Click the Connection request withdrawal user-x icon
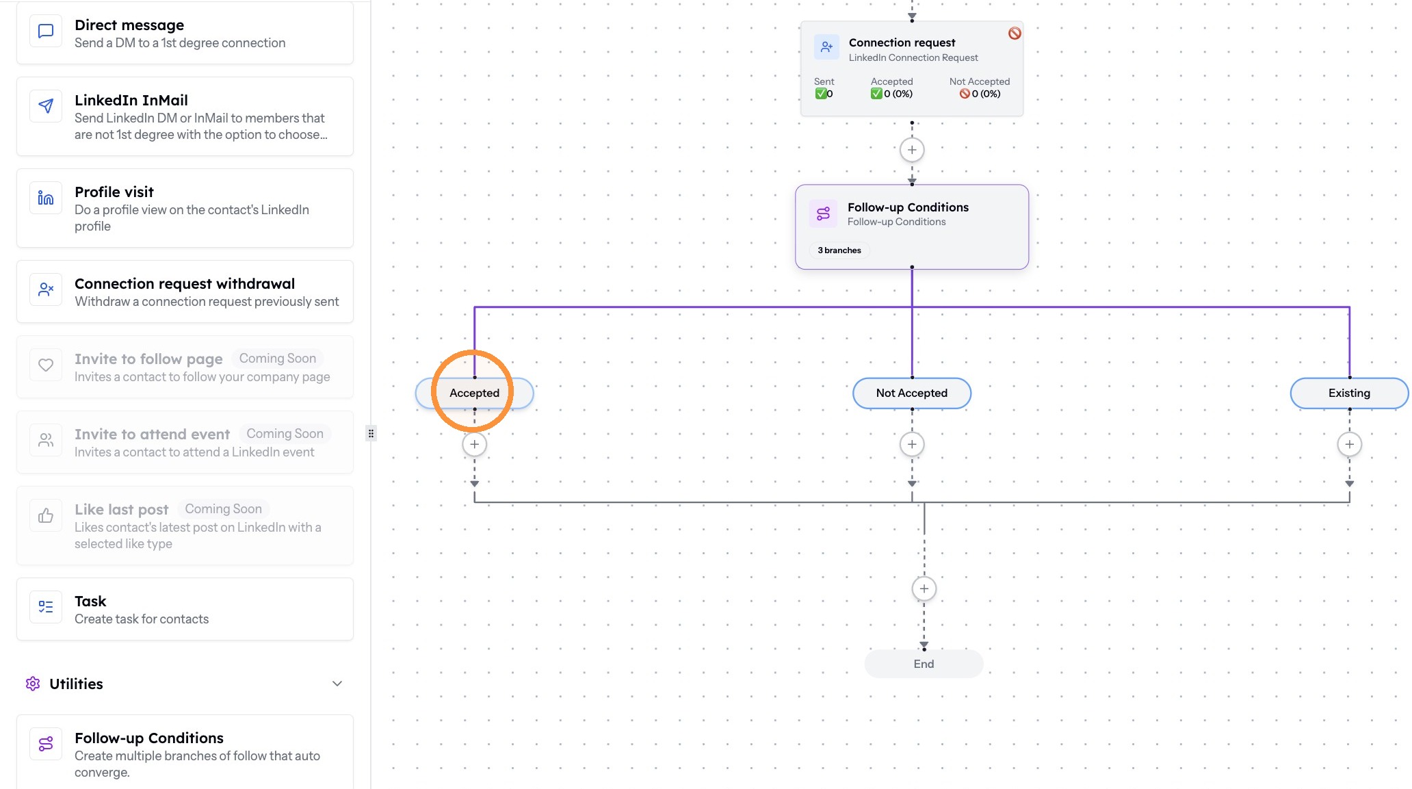This screenshot has height=789, width=1412. (x=46, y=289)
